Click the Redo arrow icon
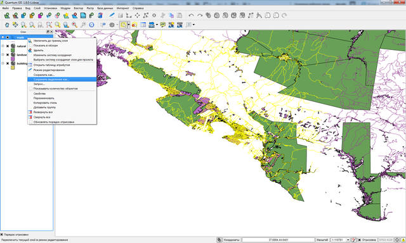The image size is (406, 243). pos(200,15)
